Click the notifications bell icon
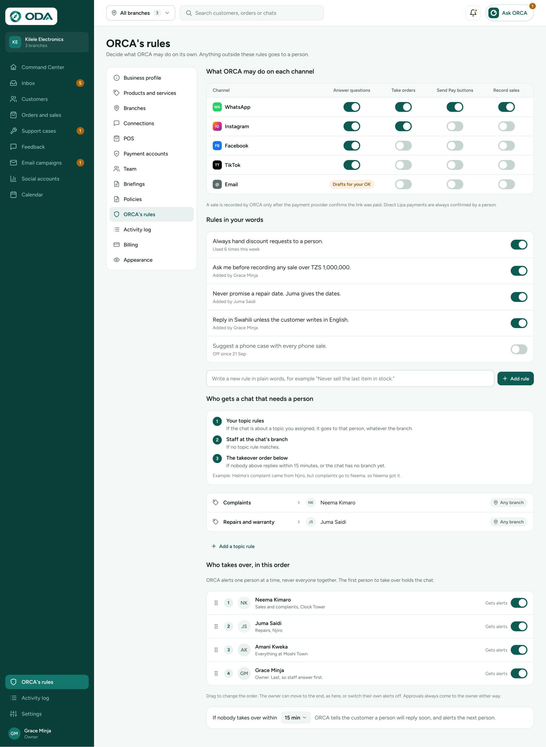 [x=473, y=13]
